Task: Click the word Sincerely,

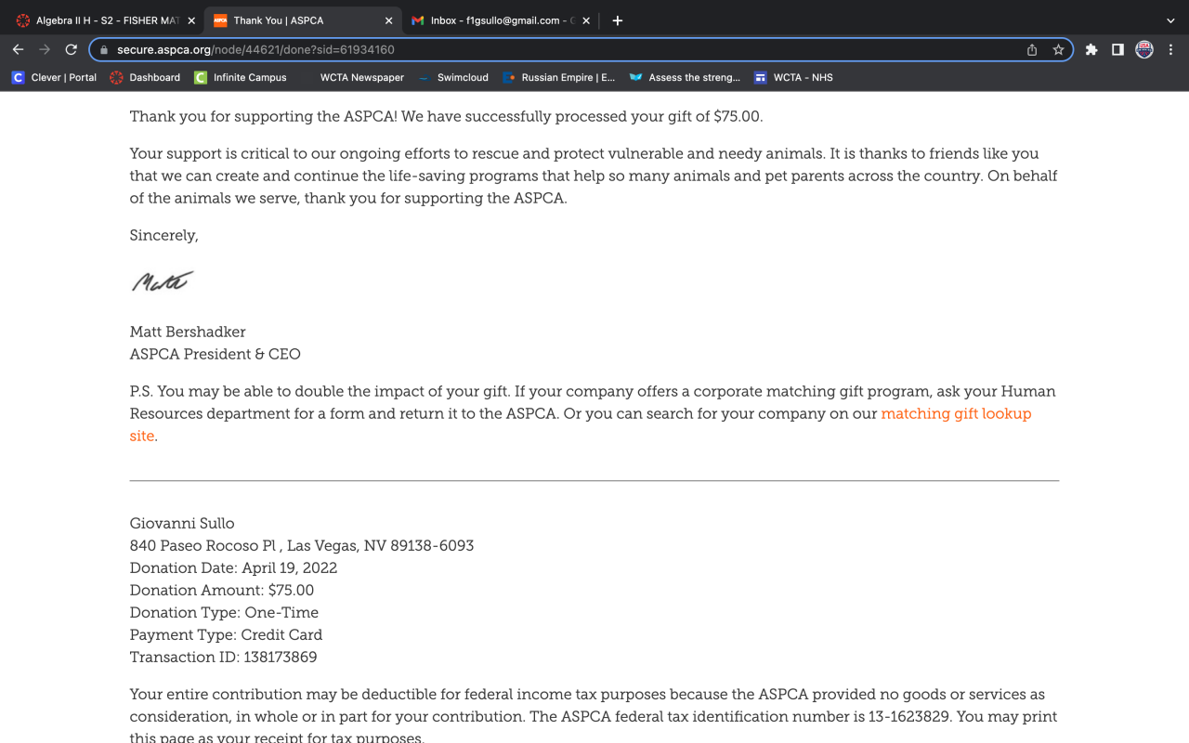Action: pos(164,236)
